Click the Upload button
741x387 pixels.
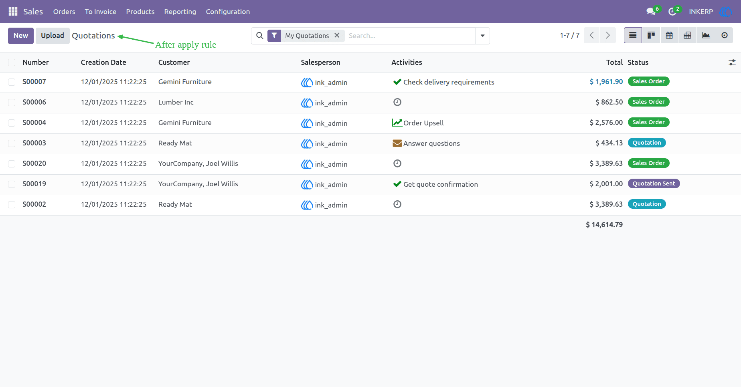point(53,36)
